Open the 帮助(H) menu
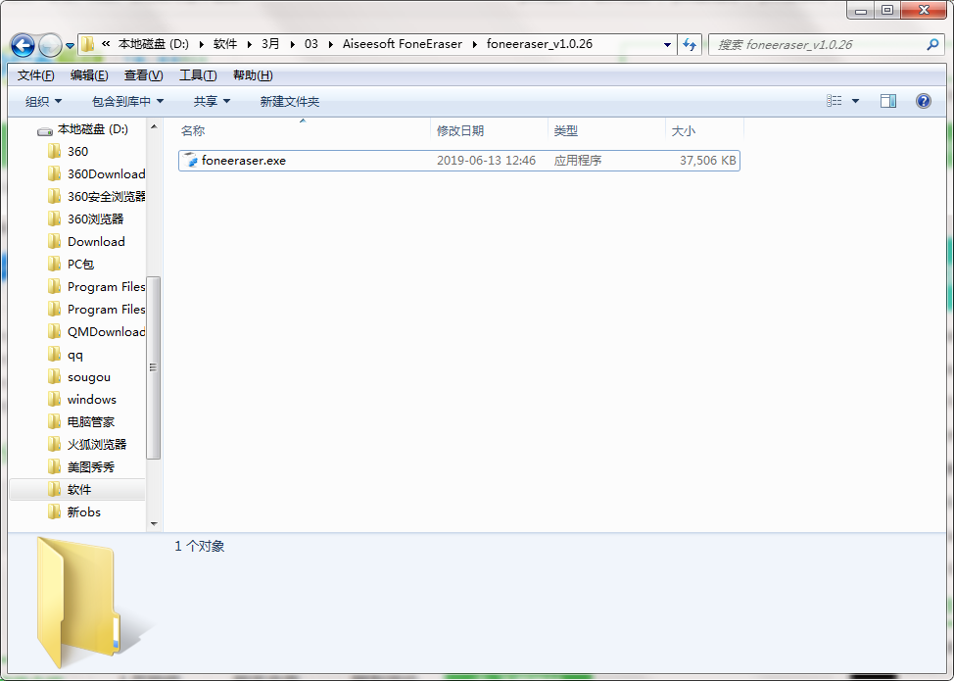The height and width of the screenshot is (681, 954). tap(253, 74)
